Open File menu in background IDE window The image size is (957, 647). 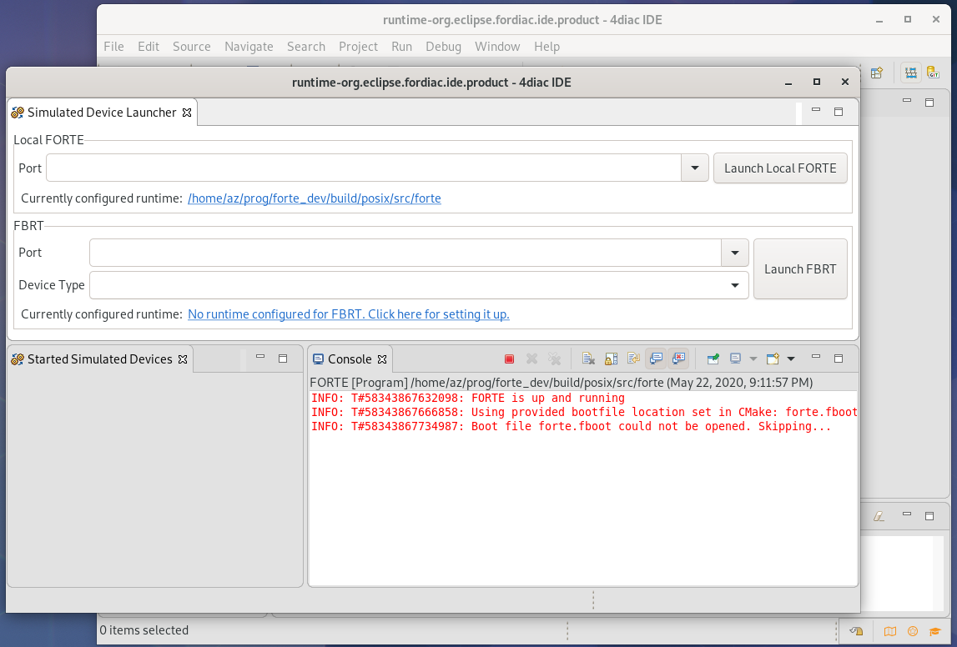(113, 47)
